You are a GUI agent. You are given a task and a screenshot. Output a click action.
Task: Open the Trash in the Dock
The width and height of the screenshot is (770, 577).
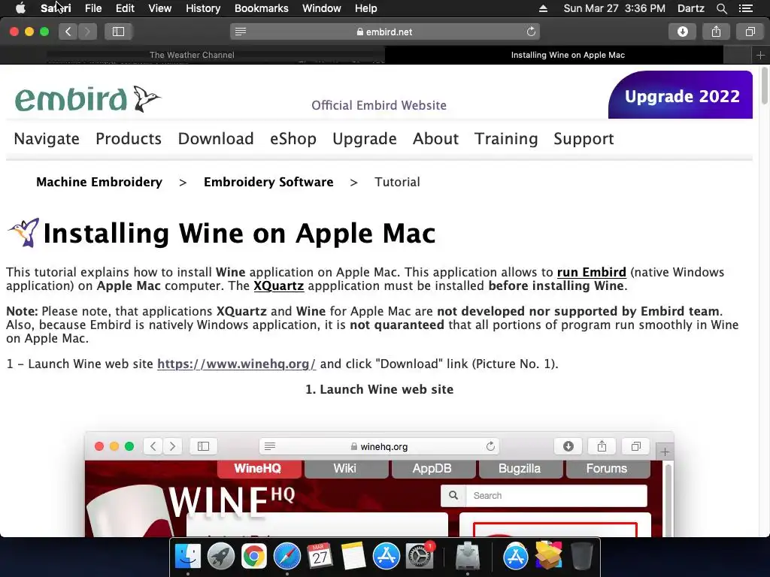pyautogui.click(x=581, y=556)
